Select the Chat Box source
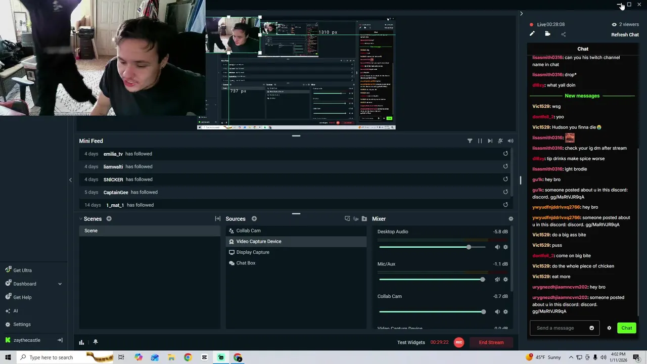This screenshot has width=647, height=364. click(x=296, y=263)
